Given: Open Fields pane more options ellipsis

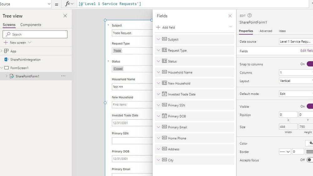Looking at the screenshot, I should pyautogui.click(x=231, y=27).
